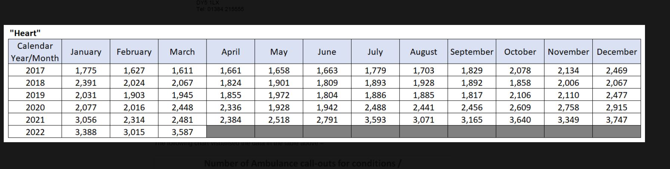This screenshot has width=670, height=169.
Task: Select the Calendar Year/Month header cell
Action: tap(35, 52)
